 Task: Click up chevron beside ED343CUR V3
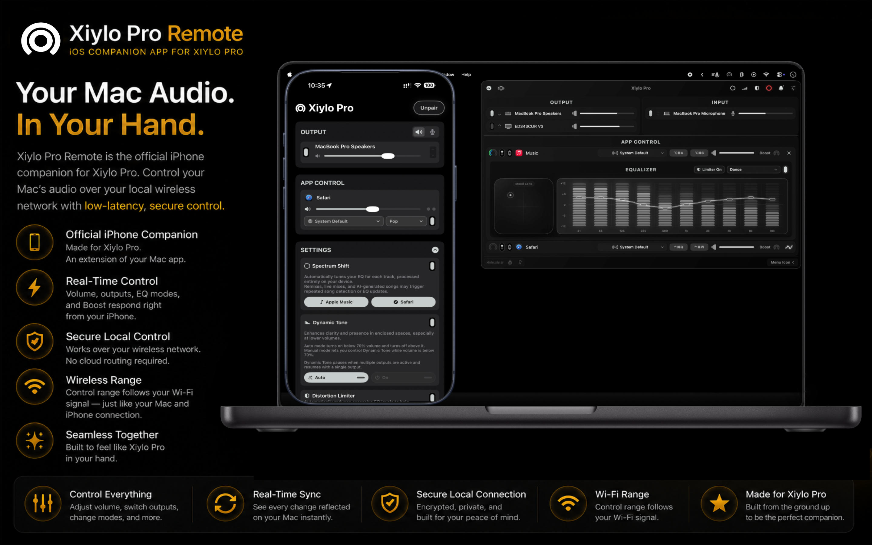pyautogui.click(x=499, y=126)
